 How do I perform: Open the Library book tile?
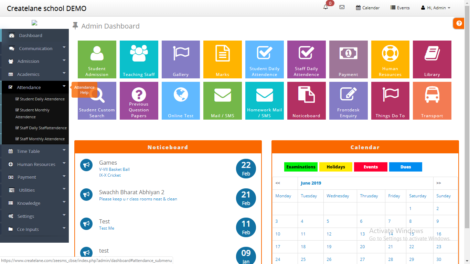point(432,59)
